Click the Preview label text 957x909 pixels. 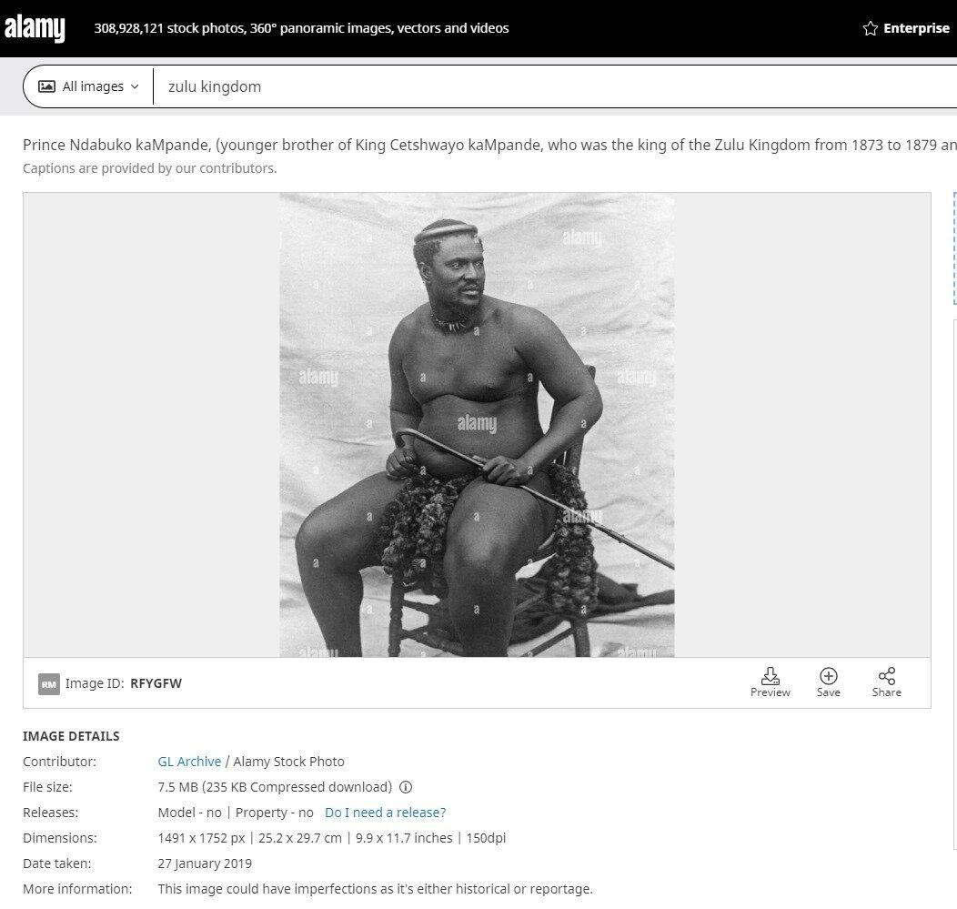click(x=770, y=692)
